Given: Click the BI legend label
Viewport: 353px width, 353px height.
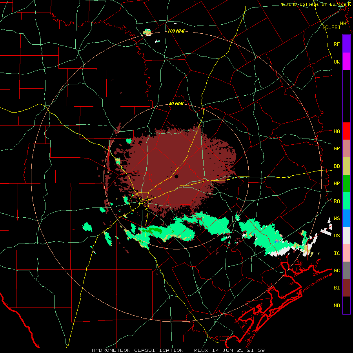Looking at the screenshot, I should click(337, 288).
